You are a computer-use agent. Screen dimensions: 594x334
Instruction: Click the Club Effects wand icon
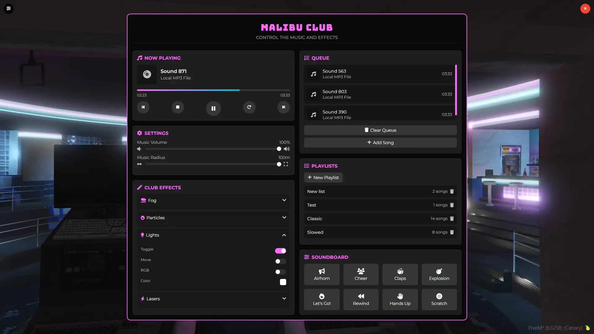140,187
